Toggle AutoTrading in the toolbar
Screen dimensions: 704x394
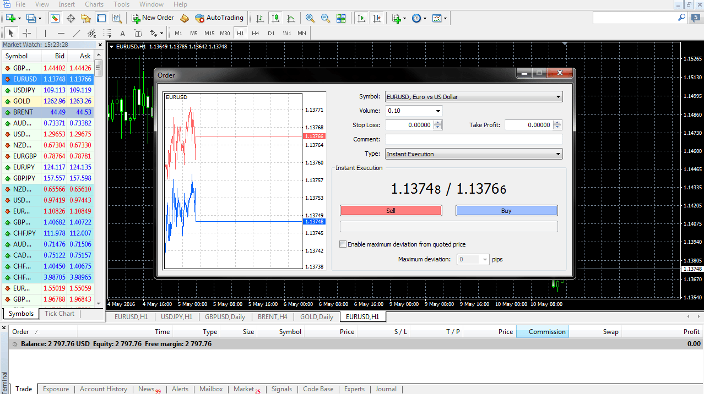pyautogui.click(x=219, y=18)
